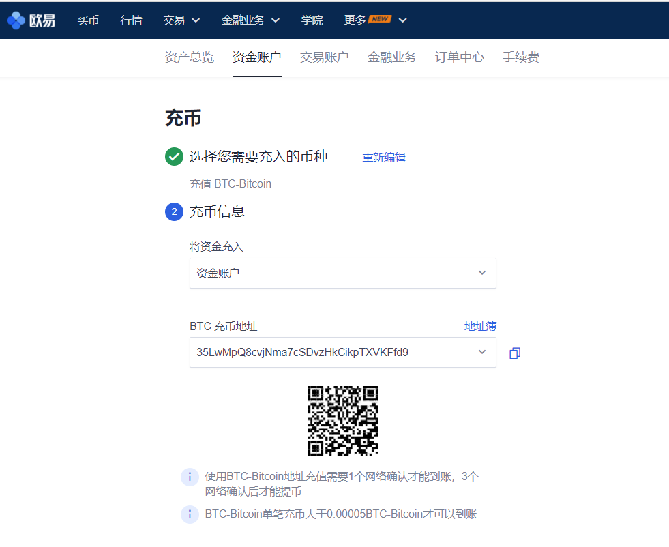
Task: Expand the 更多 NEW menu
Action: (376, 20)
